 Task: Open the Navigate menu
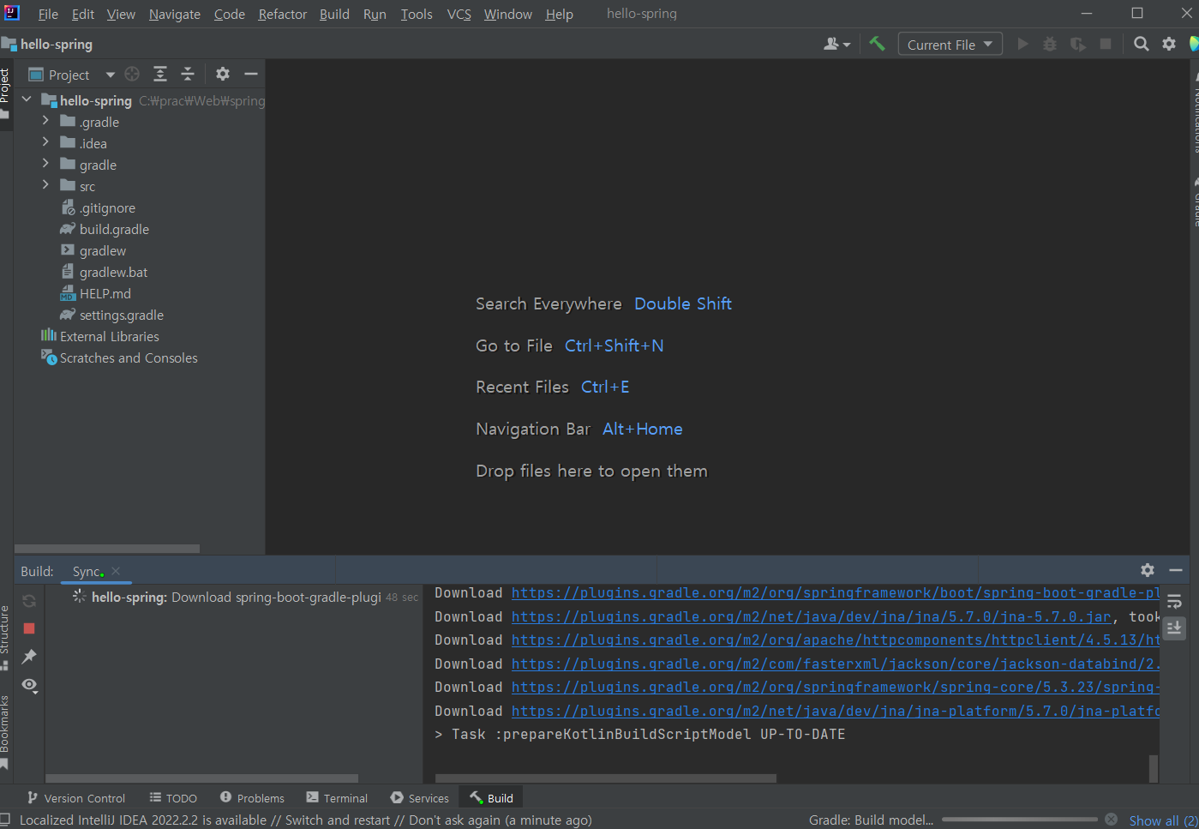(x=175, y=15)
